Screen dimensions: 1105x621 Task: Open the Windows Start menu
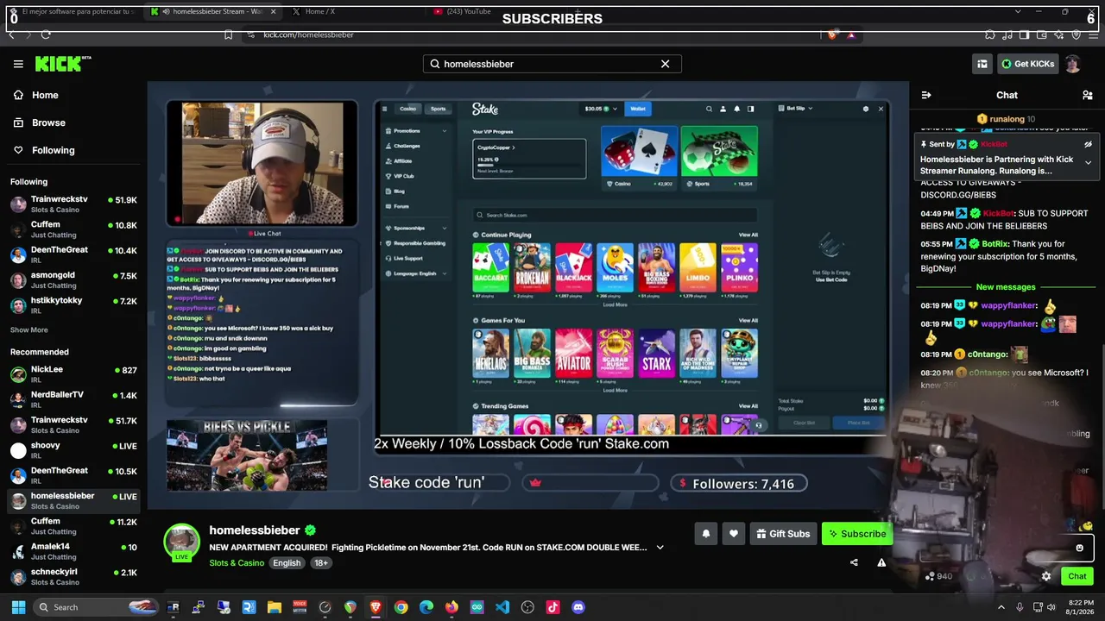pyautogui.click(x=18, y=607)
